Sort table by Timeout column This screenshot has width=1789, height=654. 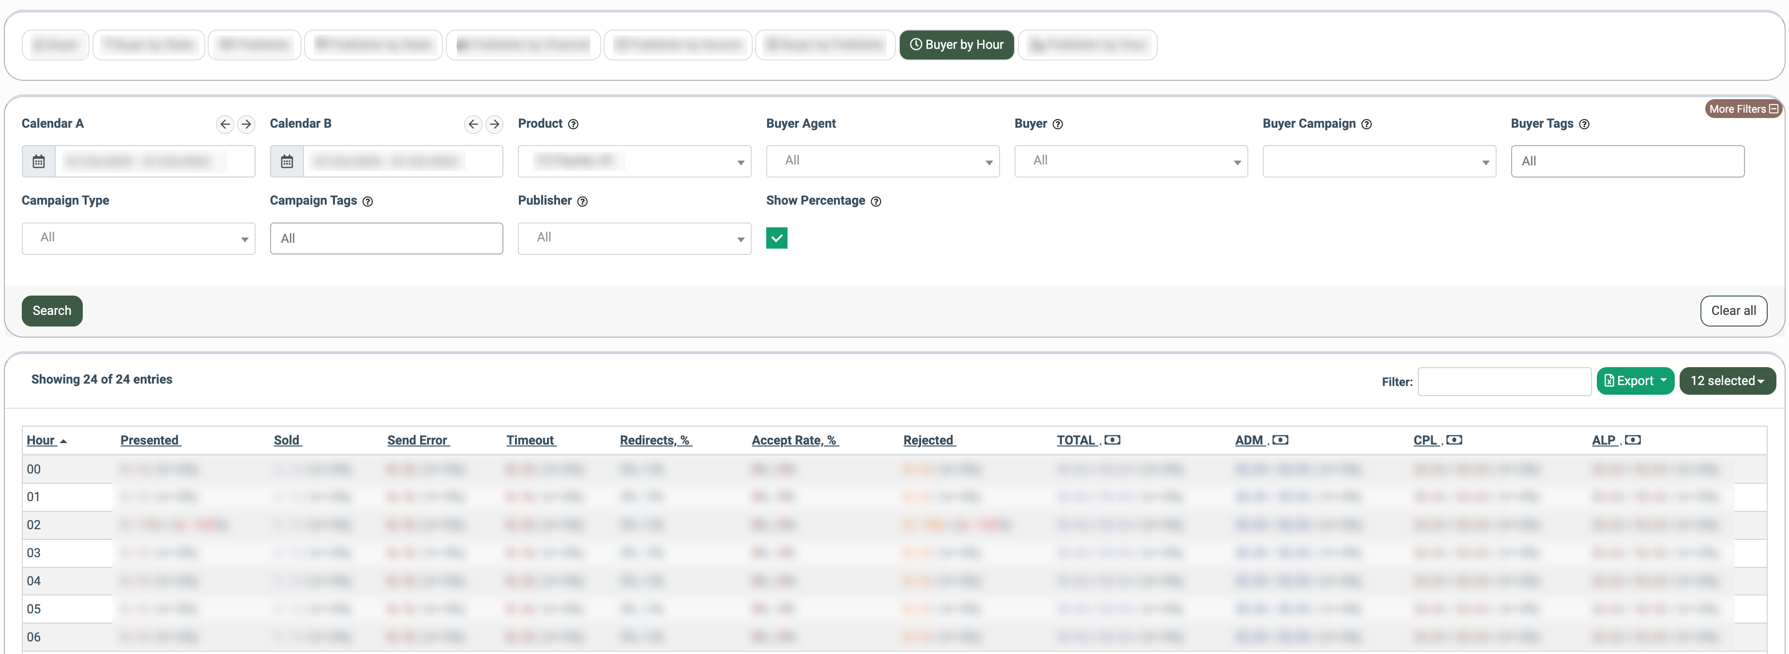click(531, 440)
